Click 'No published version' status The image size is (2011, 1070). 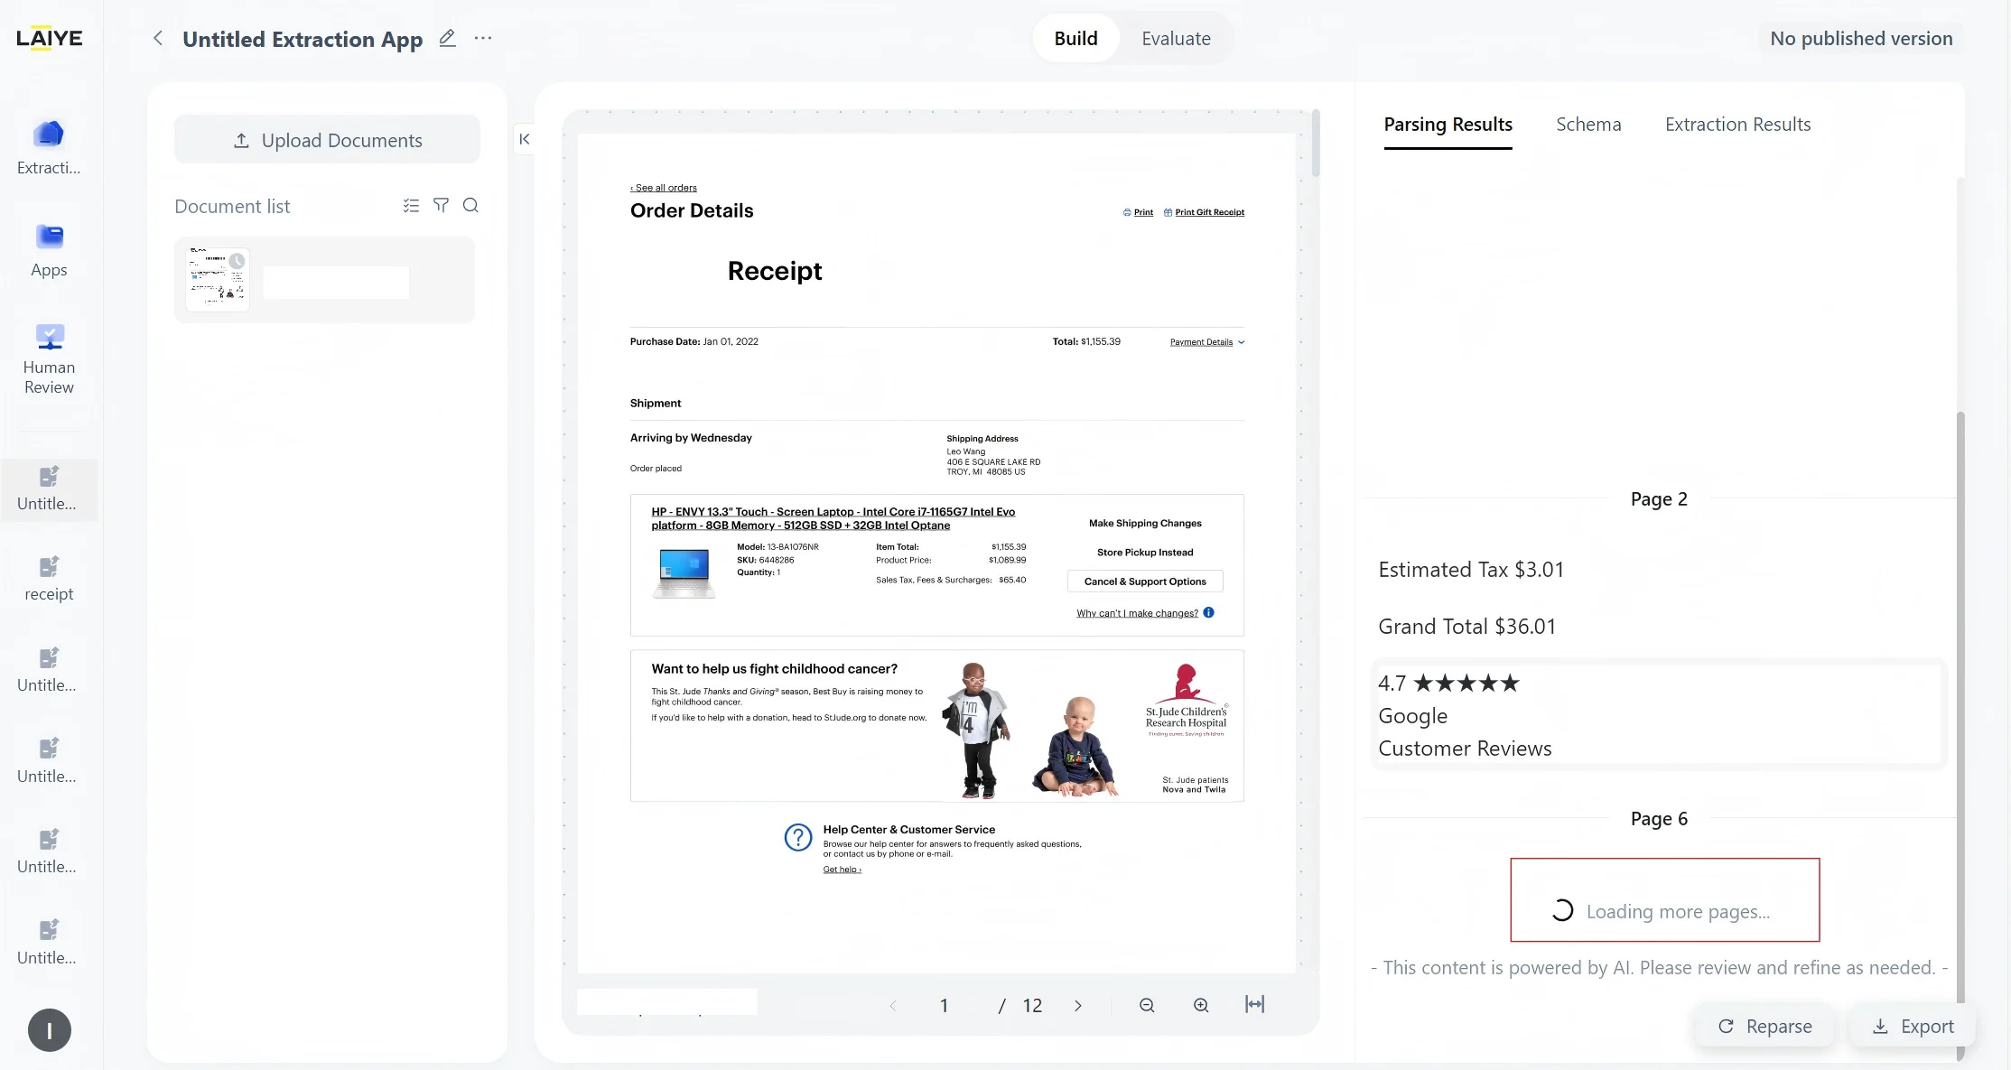[1861, 39]
